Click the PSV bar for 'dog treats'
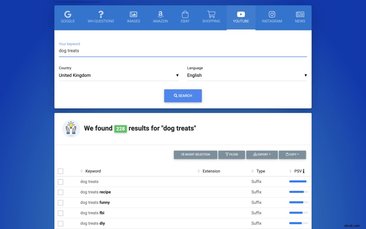This screenshot has width=366, height=229. (298, 181)
